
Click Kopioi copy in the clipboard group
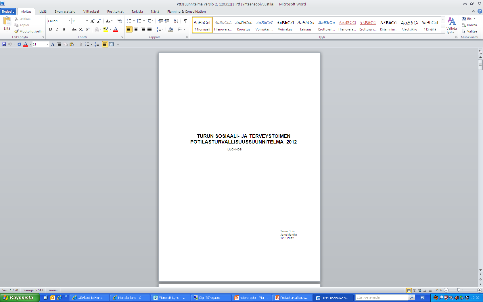point(22,25)
